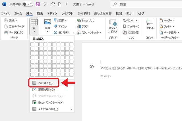This screenshot has height=121, width=182.
Task: Click the リンク link button
Action: [x=128, y=20]
